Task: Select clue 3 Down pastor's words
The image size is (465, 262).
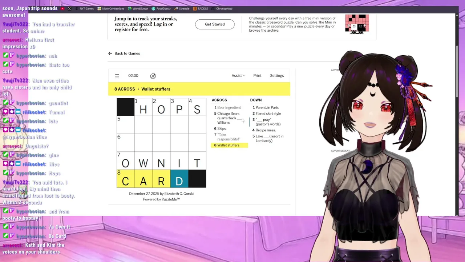Action: [x=267, y=122]
